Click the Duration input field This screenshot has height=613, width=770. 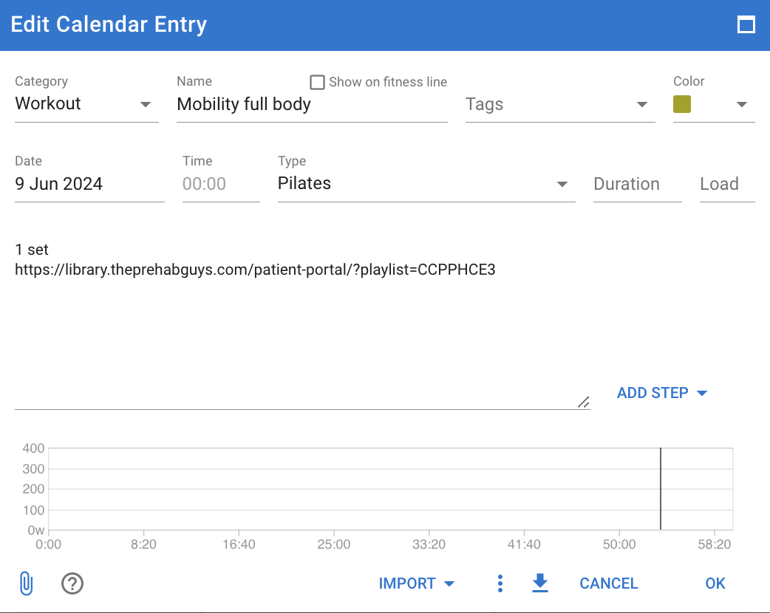point(638,184)
